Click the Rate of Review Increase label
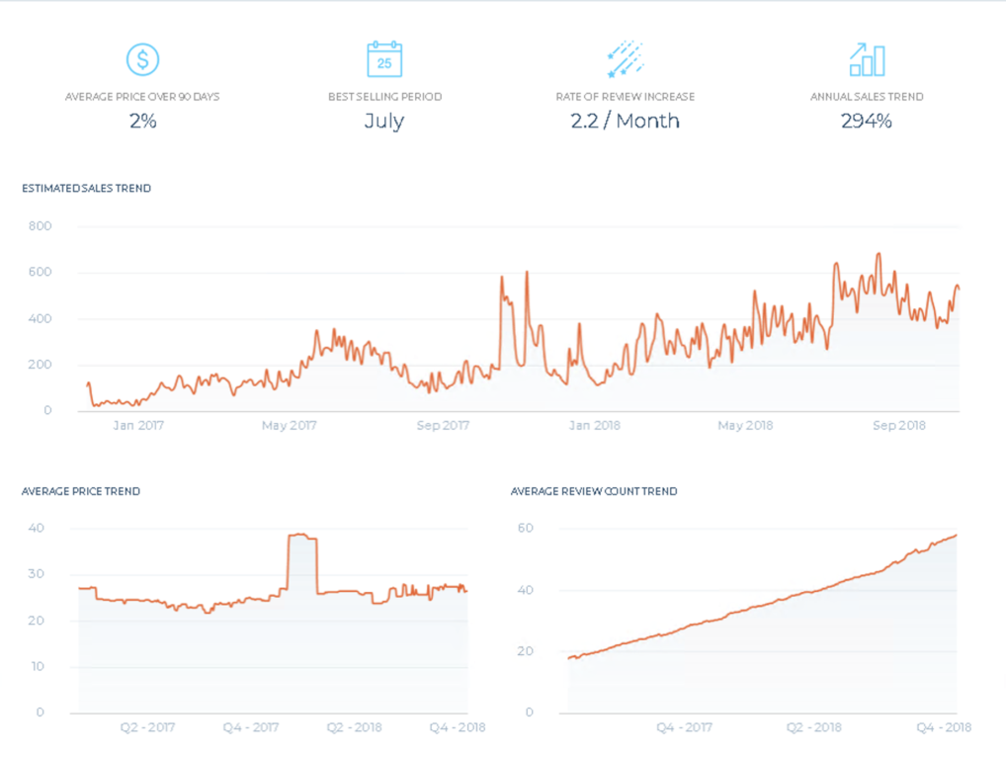Viewport: 1006px width, 757px height. tap(625, 97)
